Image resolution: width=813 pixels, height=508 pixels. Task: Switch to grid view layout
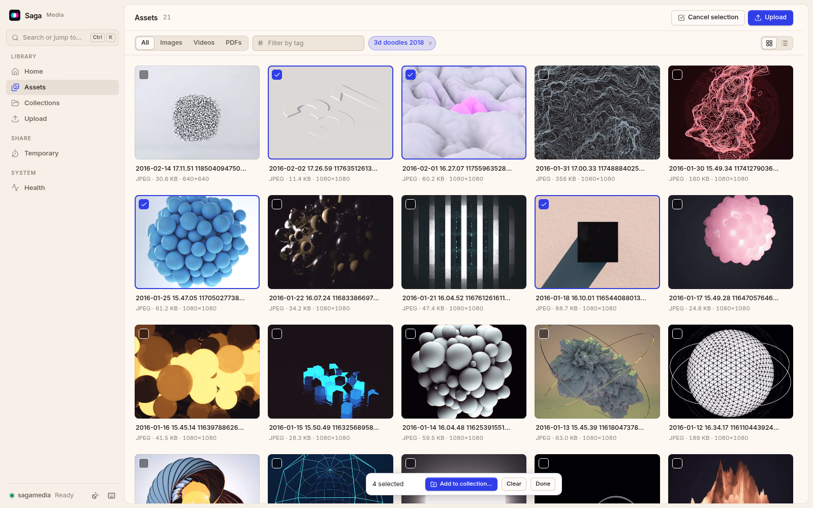click(x=769, y=43)
